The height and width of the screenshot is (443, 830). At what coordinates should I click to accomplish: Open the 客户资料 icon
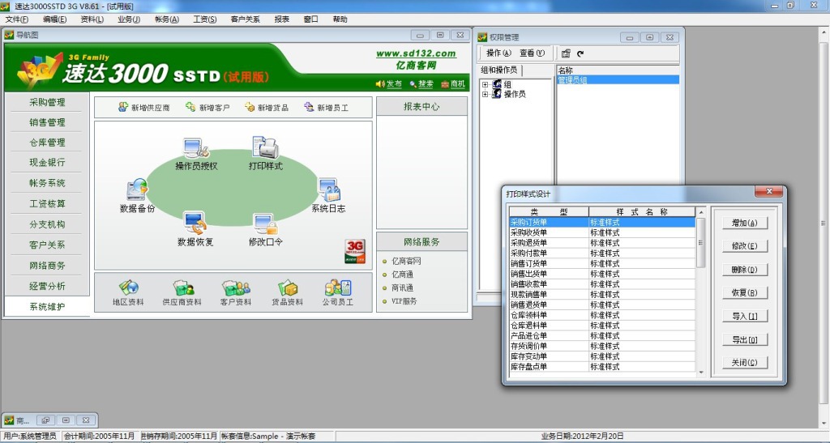coord(236,288)
